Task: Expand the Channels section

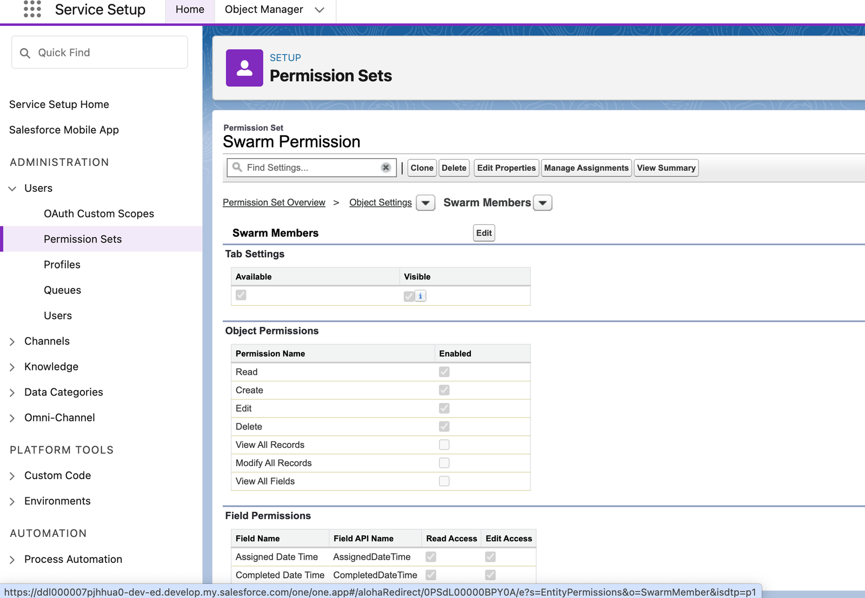Action: 12,341
